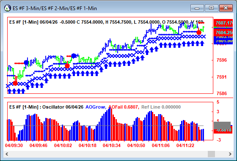Click the 7591 price axis label

point(222,77)
